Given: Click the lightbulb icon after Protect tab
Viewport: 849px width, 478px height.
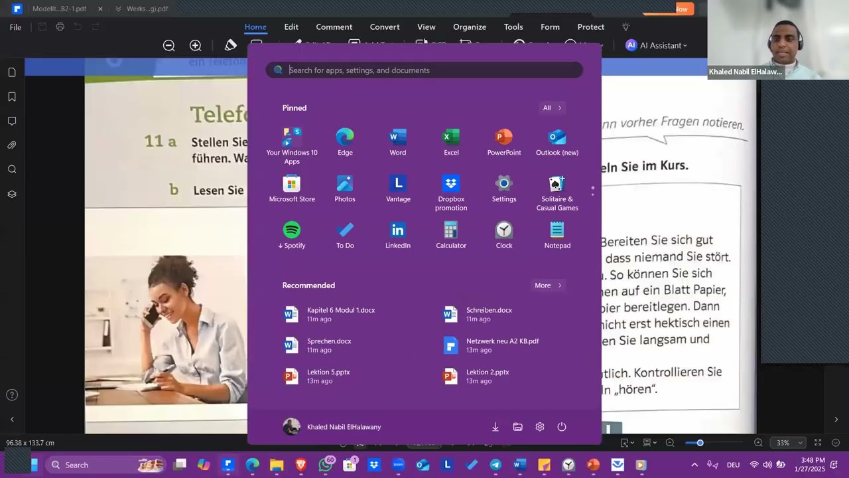Looking at the screenshot, I should [x=625, y=27].
